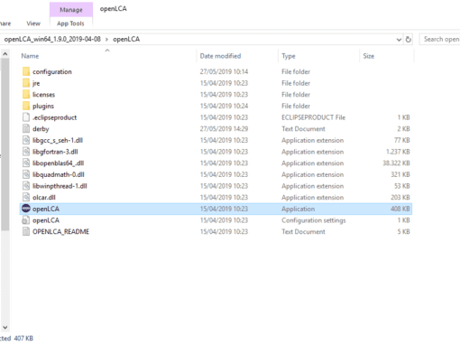Click the 27/05/2019 14:29 date cell
The height and width of the screenshot is (345, 460).
tap(224, 129)
